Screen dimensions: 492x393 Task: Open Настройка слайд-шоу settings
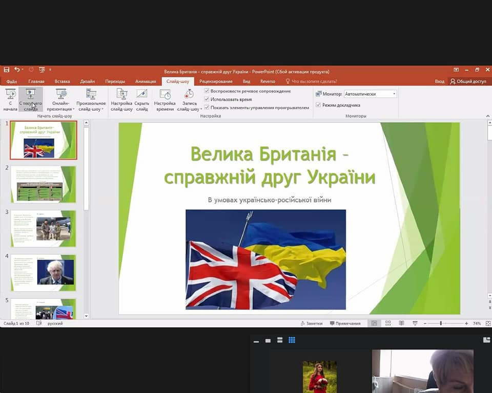[121, 99]
